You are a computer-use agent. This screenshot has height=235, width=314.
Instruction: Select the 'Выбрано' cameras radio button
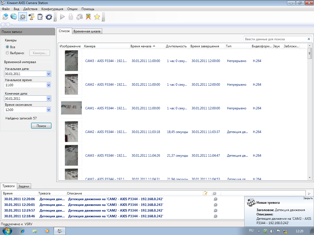(x=8, y=53)
